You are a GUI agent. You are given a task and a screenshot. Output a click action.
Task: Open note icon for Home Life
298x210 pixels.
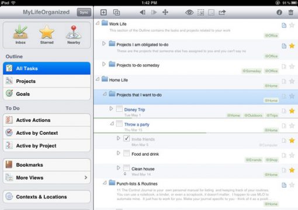(284, 81)
